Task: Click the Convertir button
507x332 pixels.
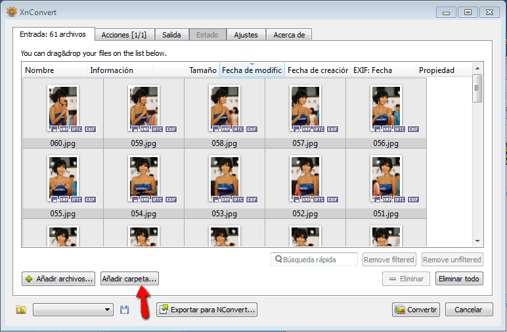Action: pyautogui.click(x=416, y=310)
